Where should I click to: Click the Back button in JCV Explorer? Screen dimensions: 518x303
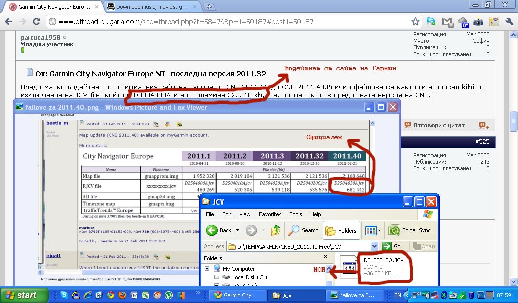pos(219,230)
